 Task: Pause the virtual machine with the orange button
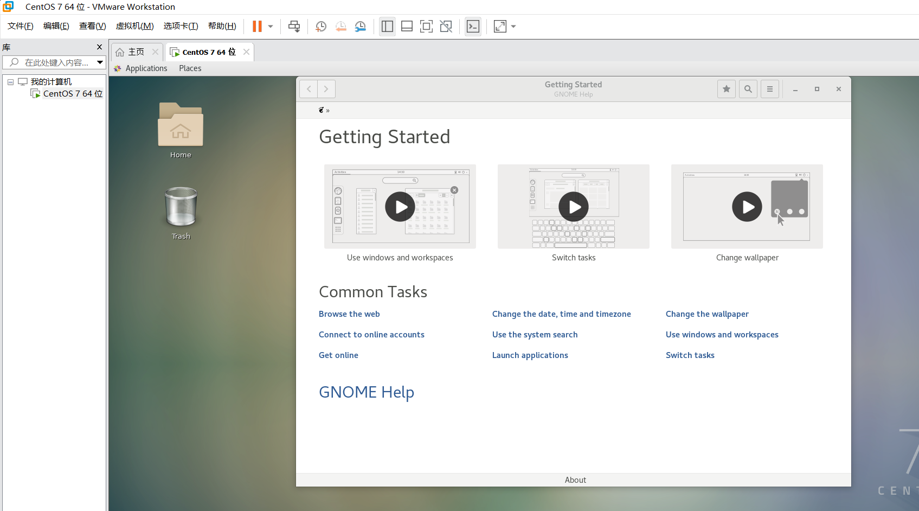(x=257, y=27)
